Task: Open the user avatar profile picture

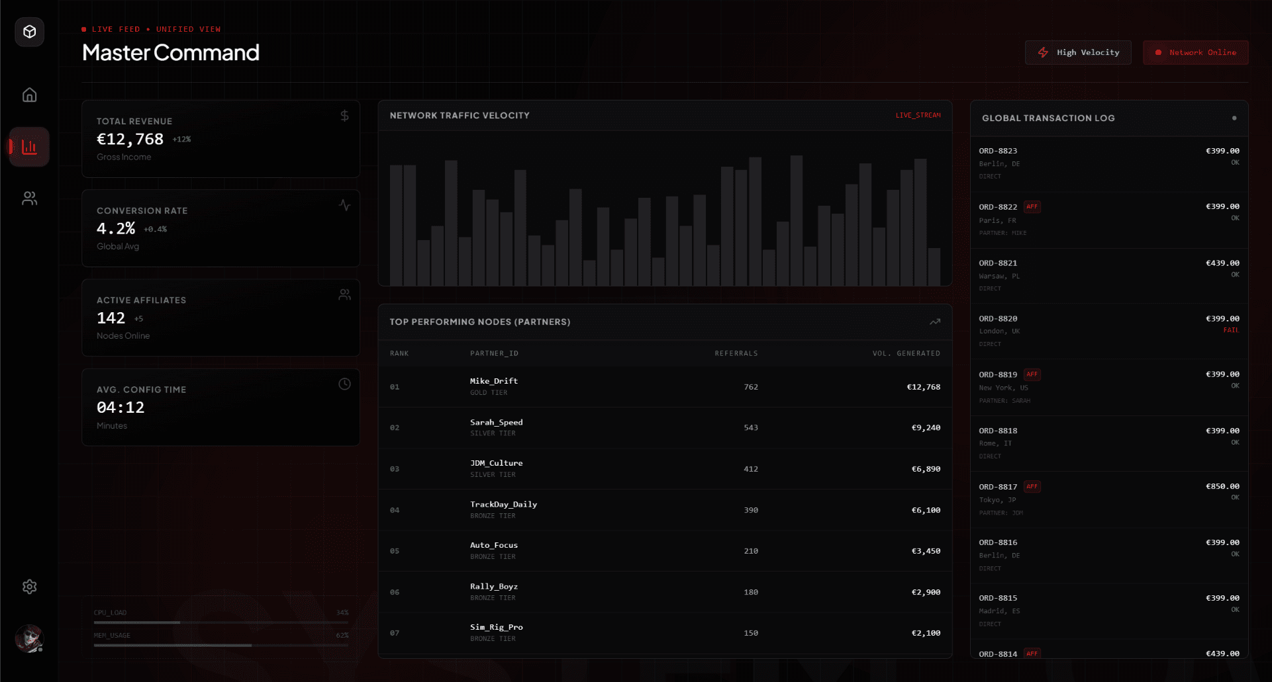Action: tap(30, 638)
